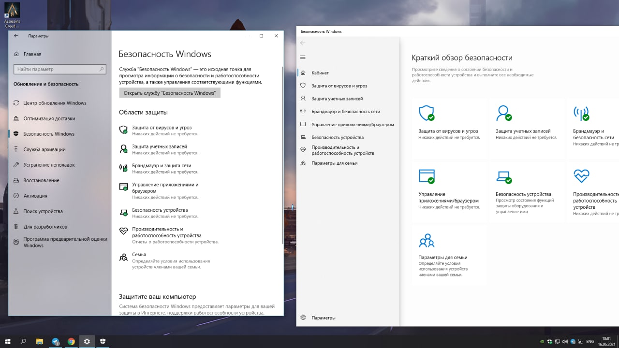Open Производительность и работоспособность устройства in Параметры
619x348 pixels.
point(169,235)
